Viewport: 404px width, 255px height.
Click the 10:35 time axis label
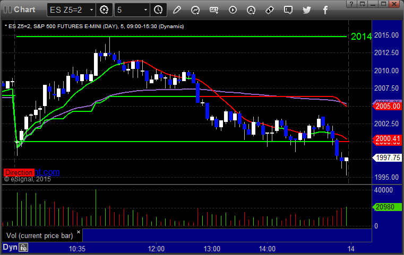pyautogui.click(x=77, y=249)
